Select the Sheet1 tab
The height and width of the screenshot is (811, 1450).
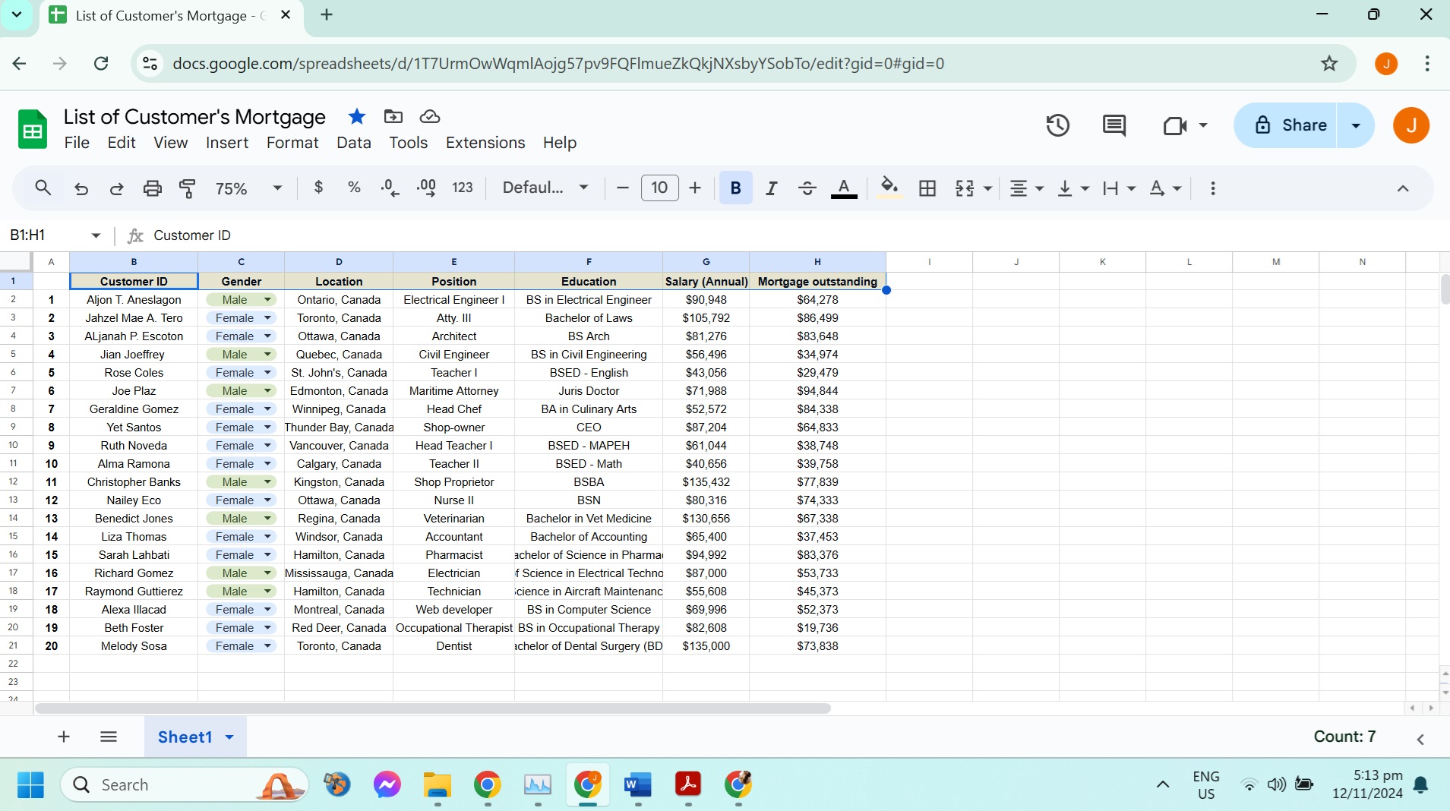pyautogui.click(x=195, y=737)
